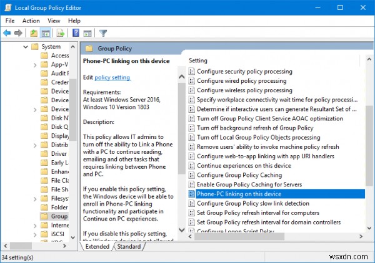The image size is (375, 263).
Task: Click tree pane scroll down arrow
Action: click(73, 237)
